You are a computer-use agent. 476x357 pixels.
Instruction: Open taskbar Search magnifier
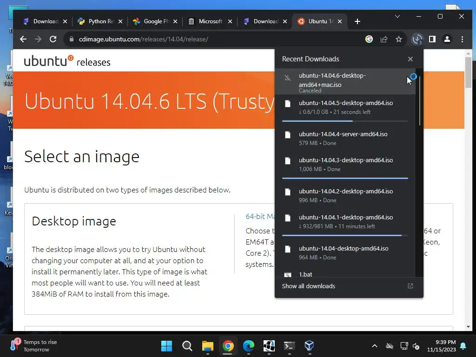tap(187, 346)
